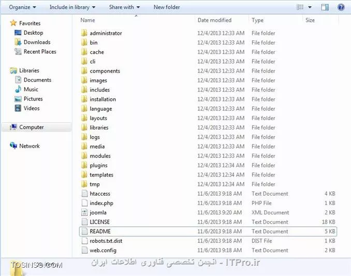Open the Organize dropdown menu
Image resolution: width=351 pixels, height=276 pixels.
tap(22, 7)
